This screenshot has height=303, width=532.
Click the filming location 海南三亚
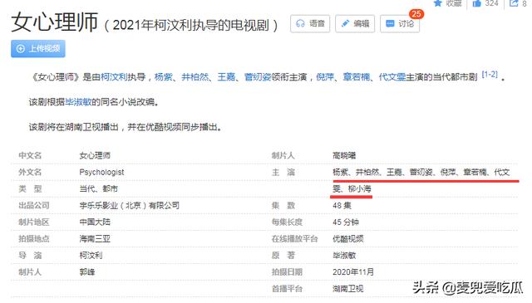click(x=95, y=238)
